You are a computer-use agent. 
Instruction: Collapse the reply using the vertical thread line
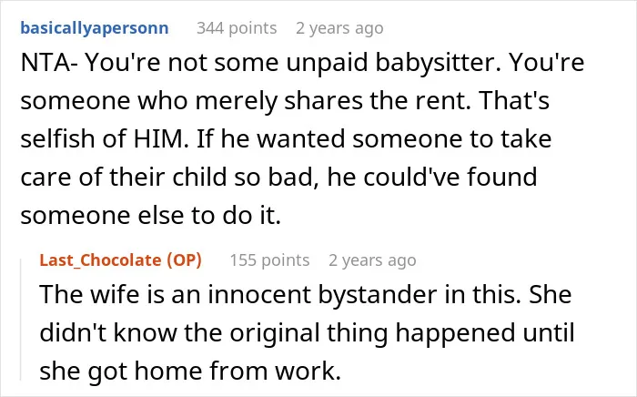(x=21, y=320)
